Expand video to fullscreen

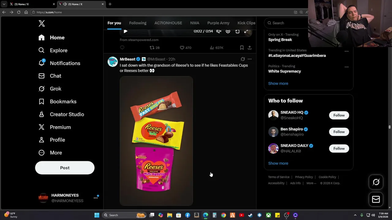(246, 31)
